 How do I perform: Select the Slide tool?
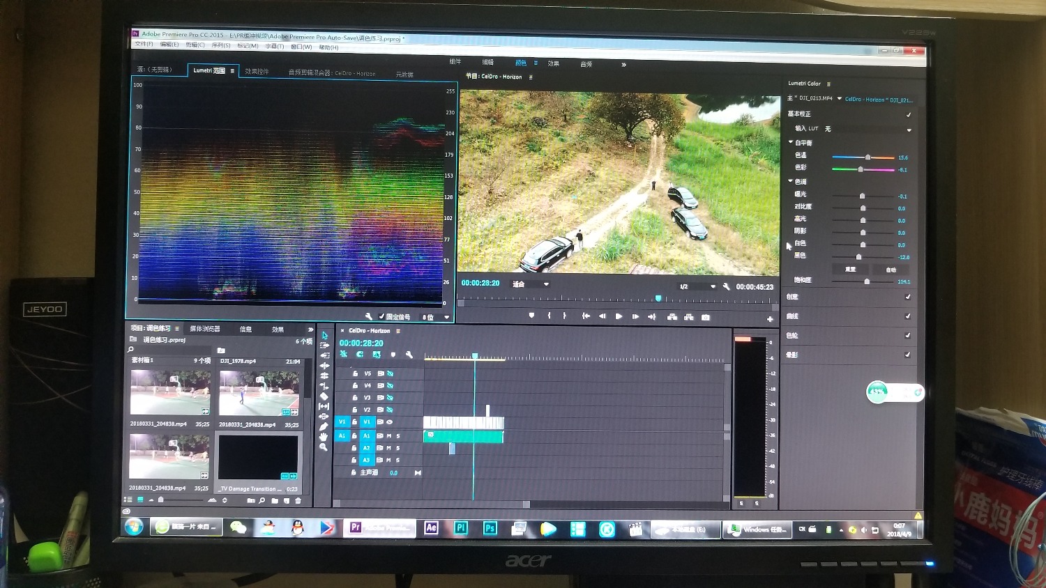coord(324,417)
